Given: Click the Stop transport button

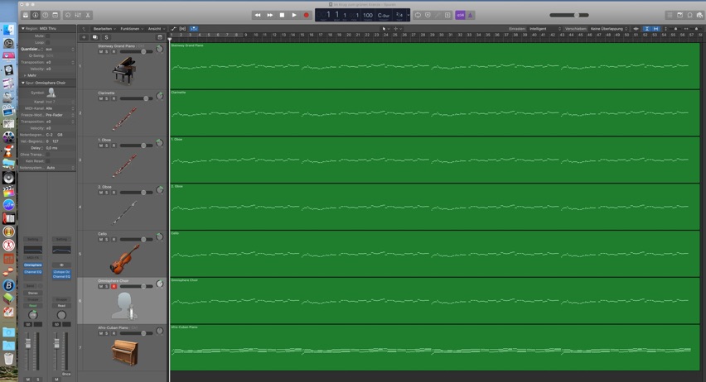Looking at the screenshot, I should pos(282,15).
